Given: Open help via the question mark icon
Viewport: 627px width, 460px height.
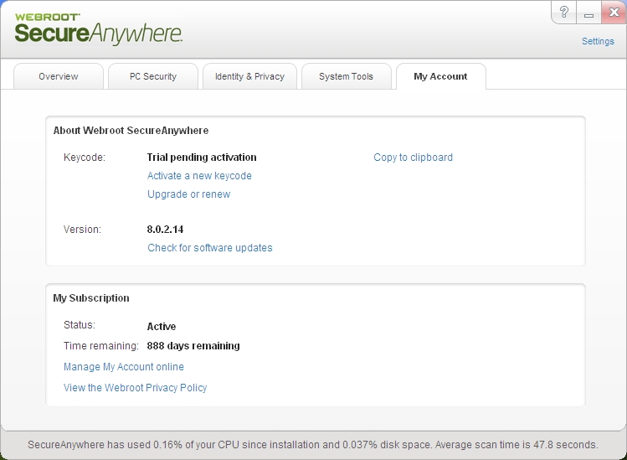Looking at the screenshot, I should [x=564, y=12].
